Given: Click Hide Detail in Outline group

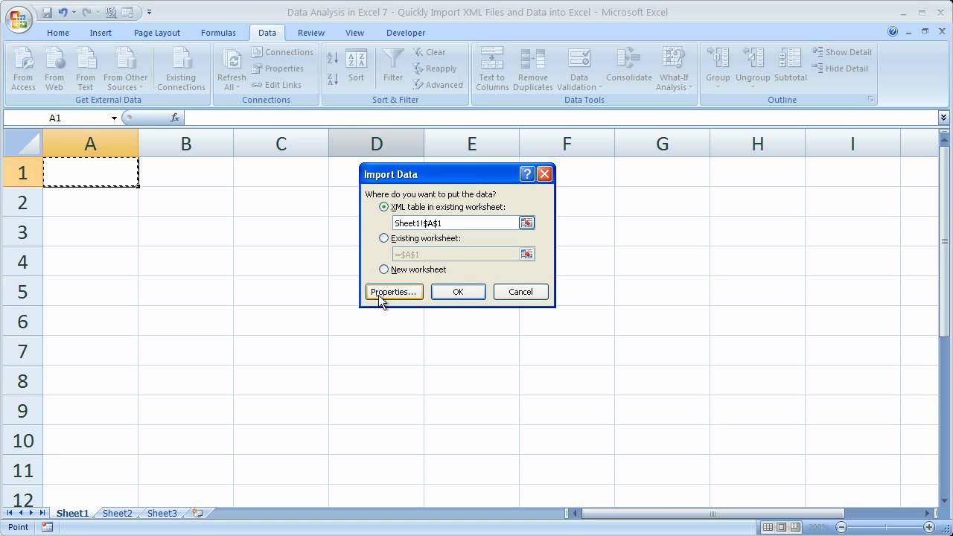Looking at the screenshot, I should [841, 68].
